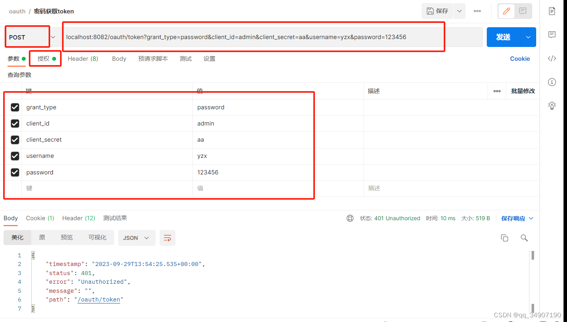
Task: Uncheck the grant_type query parameter
Action: point(15,107)
